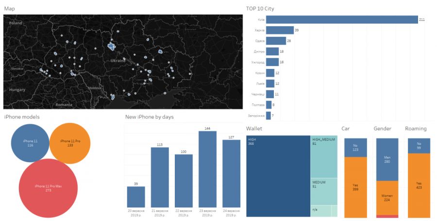The height and width of the screenshot is (221, 437).
Task: Click the orange Yes segment in the Car chart
Action: click(355, 187)
